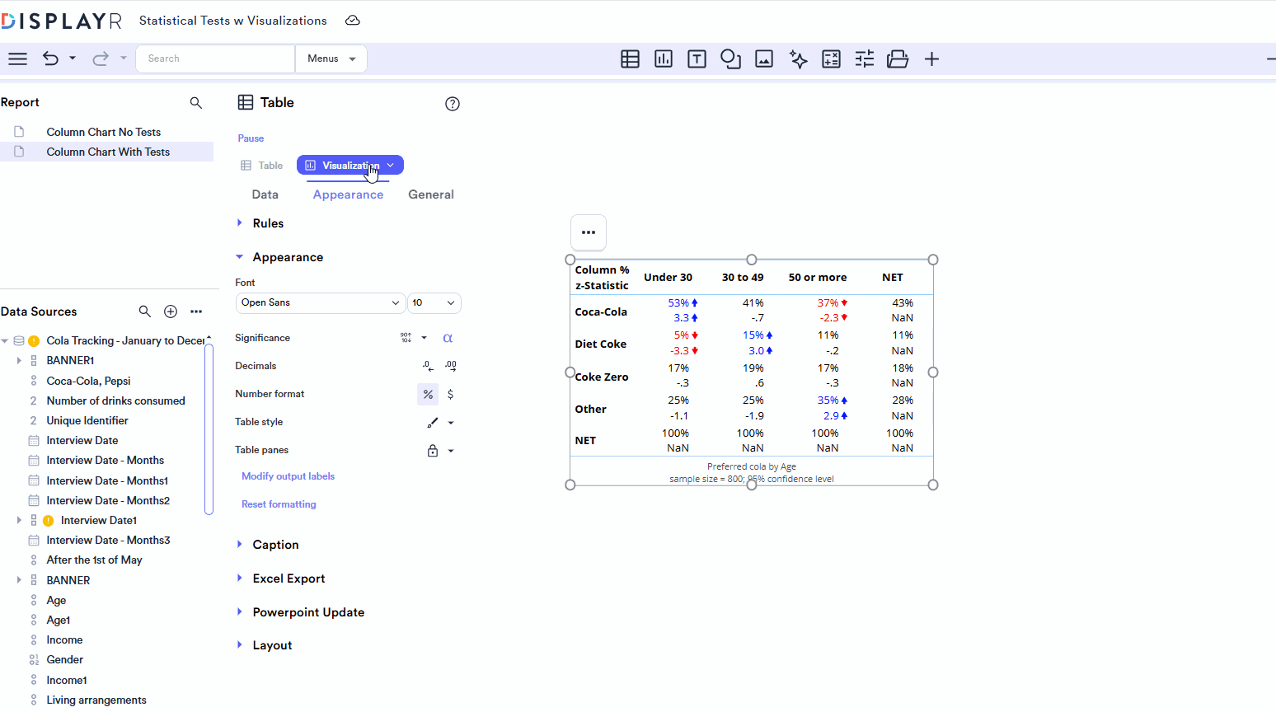The width and height of the screenshot is (1276, 712).
Task: Open the hamburger main menu
Action: click(x=17, y=59)
